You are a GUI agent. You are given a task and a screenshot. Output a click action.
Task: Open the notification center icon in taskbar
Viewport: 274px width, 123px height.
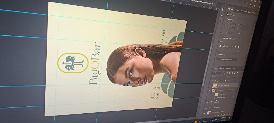coord(229,118)
